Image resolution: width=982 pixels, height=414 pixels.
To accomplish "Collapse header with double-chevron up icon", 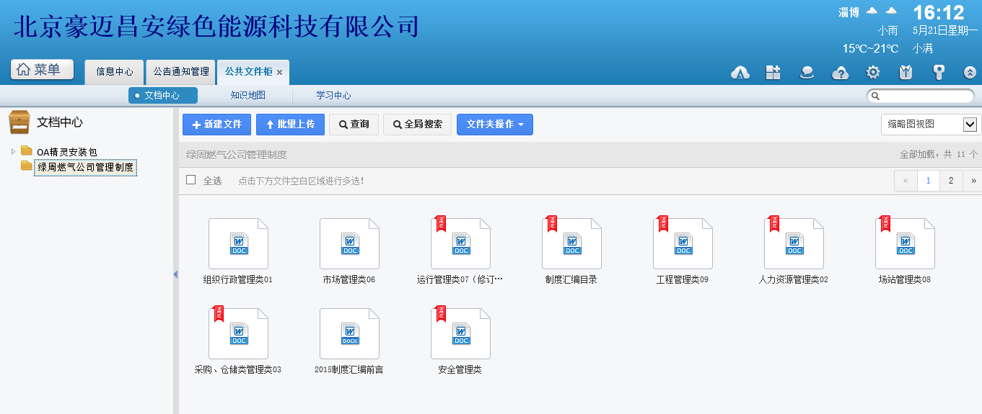I will [970, 72].
